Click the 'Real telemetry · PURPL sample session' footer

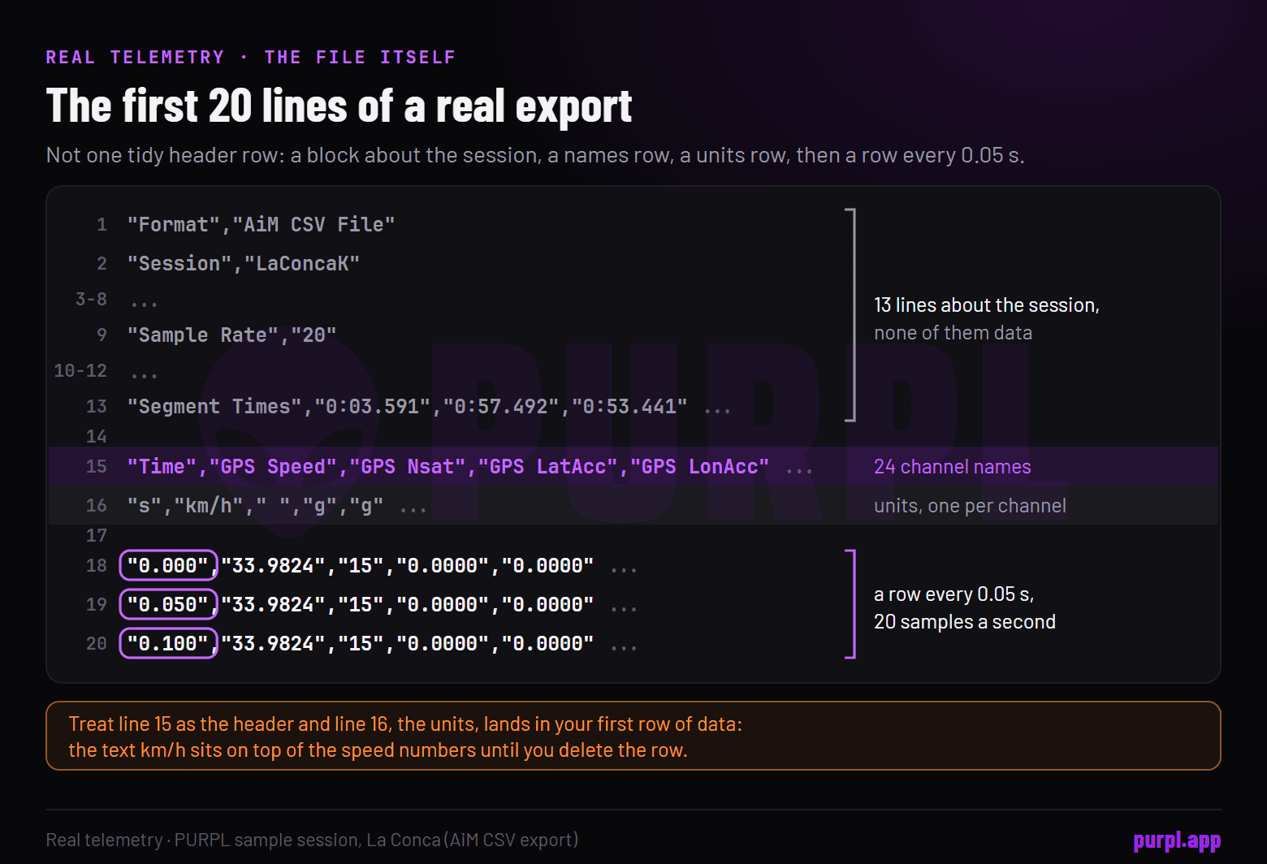coord(312,840)
